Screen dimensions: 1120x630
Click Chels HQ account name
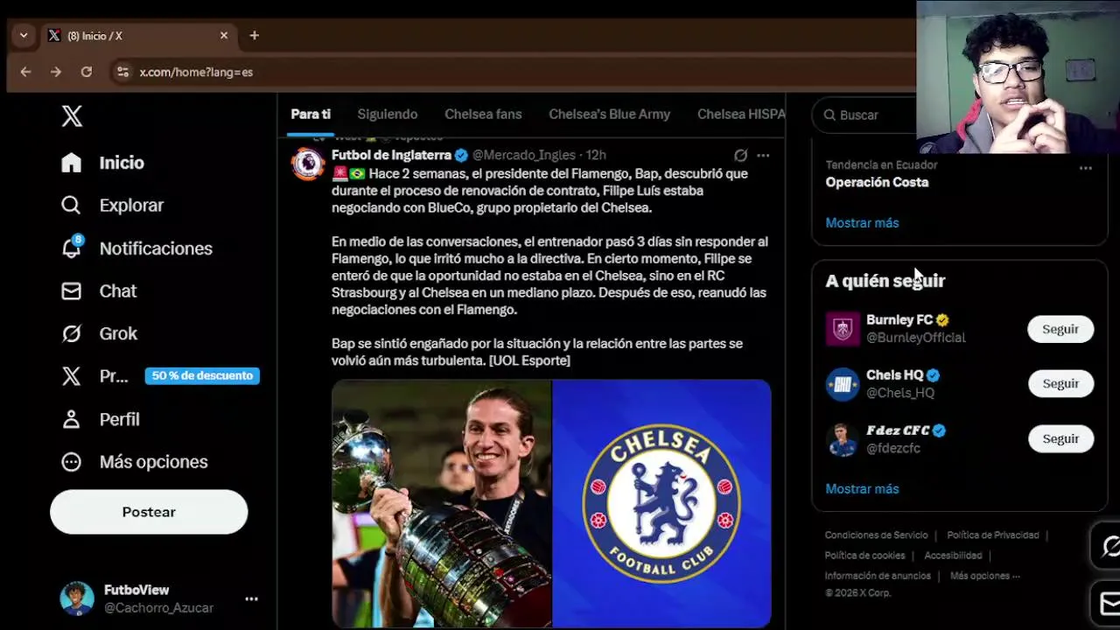coord(894,375)
